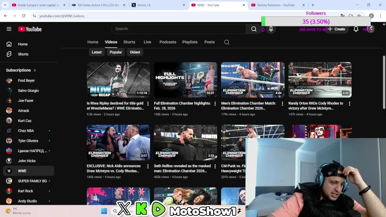Click the Create button

(x=337, y=29)
